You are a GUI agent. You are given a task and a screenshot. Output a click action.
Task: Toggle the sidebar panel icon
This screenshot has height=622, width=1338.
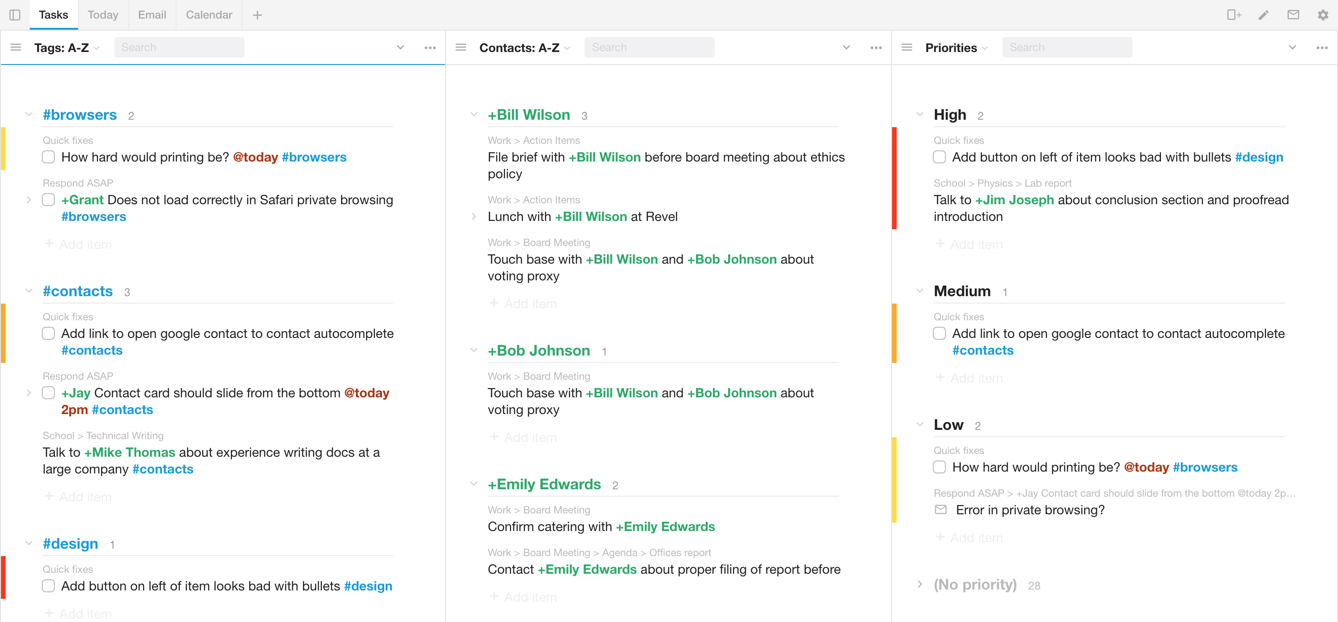(15, 15)
